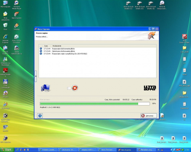Viewport: 191px width, 152px height.
Task: Click the Czas column header
Action: coord(46,46)
